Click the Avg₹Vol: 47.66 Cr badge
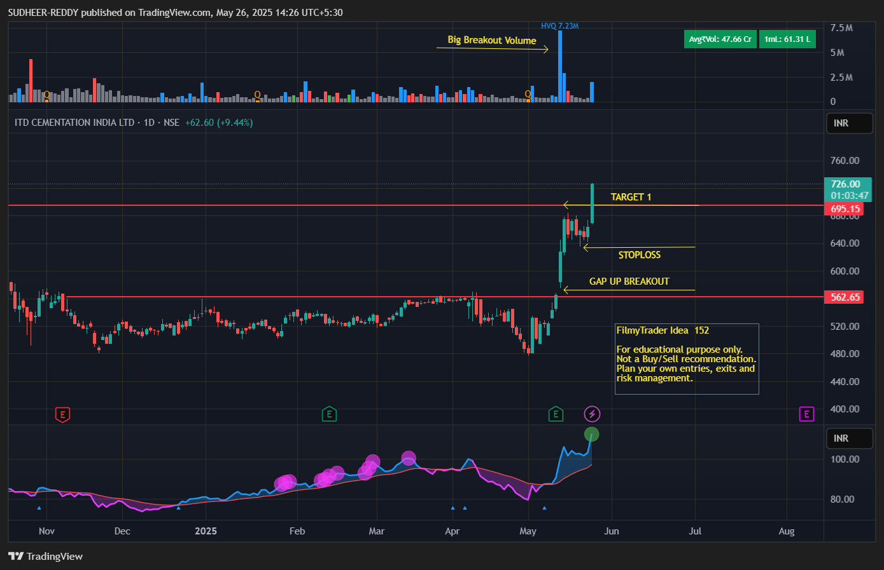The width and height of the screenshot is (884, 570). [720, 39]
